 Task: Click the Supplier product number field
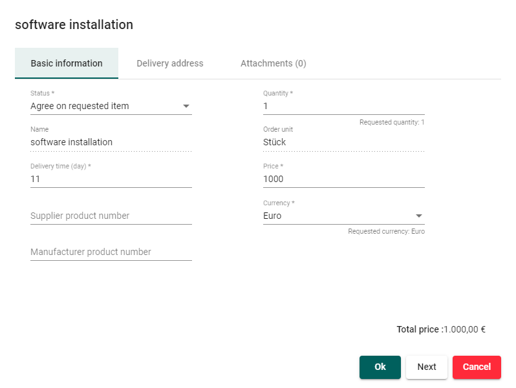(111, 216)
